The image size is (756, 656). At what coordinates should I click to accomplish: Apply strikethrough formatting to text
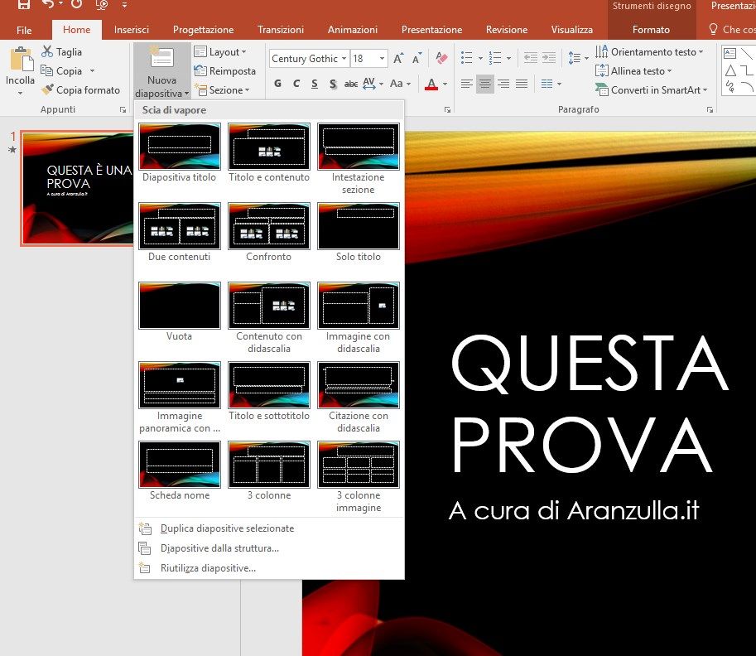tap(351, 84)
